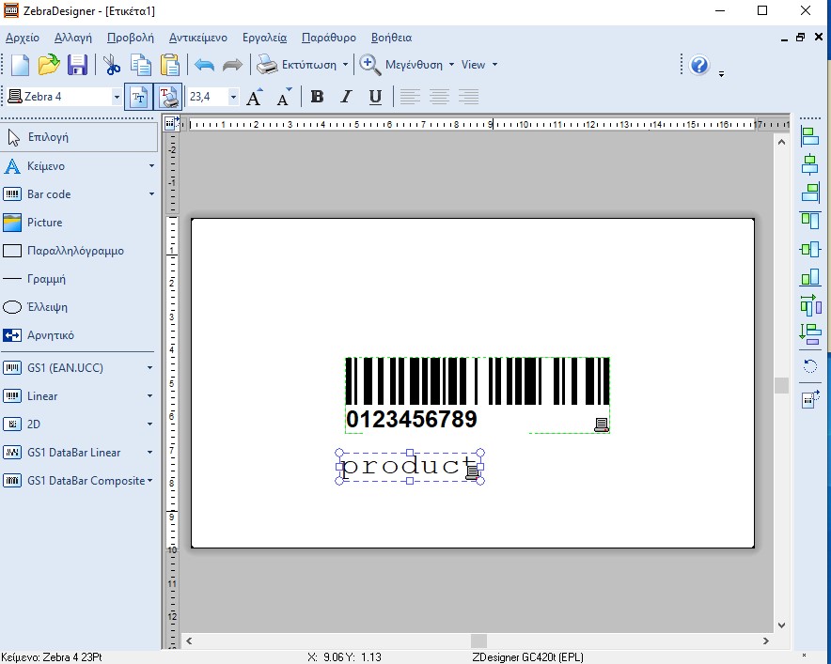This screenshot has width=831, height=664.
Task: Increase the font size
Action: 255,97
